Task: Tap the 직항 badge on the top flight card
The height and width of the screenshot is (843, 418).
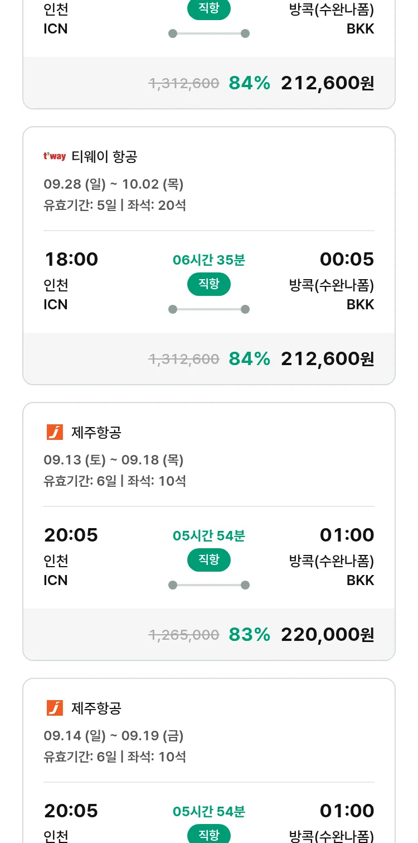Action: (x=208, y=9)
